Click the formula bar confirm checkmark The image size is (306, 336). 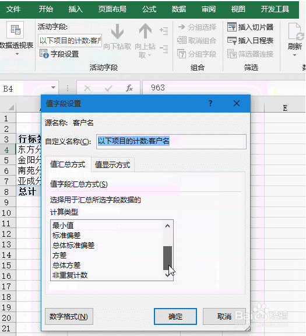[x=108, y=88]
